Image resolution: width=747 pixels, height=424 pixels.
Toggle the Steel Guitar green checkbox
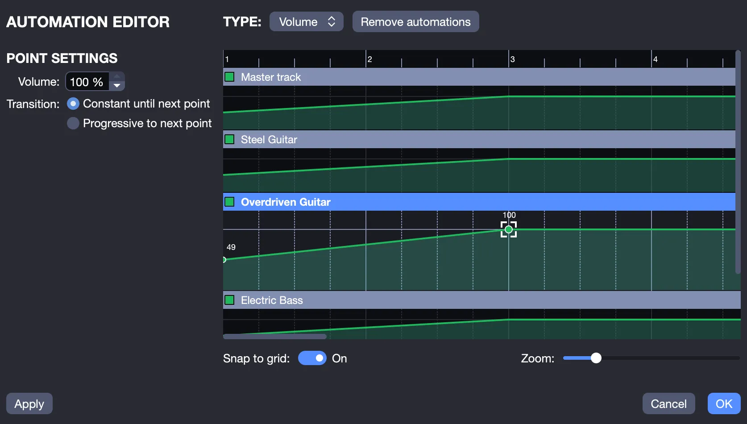(x=229, y=139)
